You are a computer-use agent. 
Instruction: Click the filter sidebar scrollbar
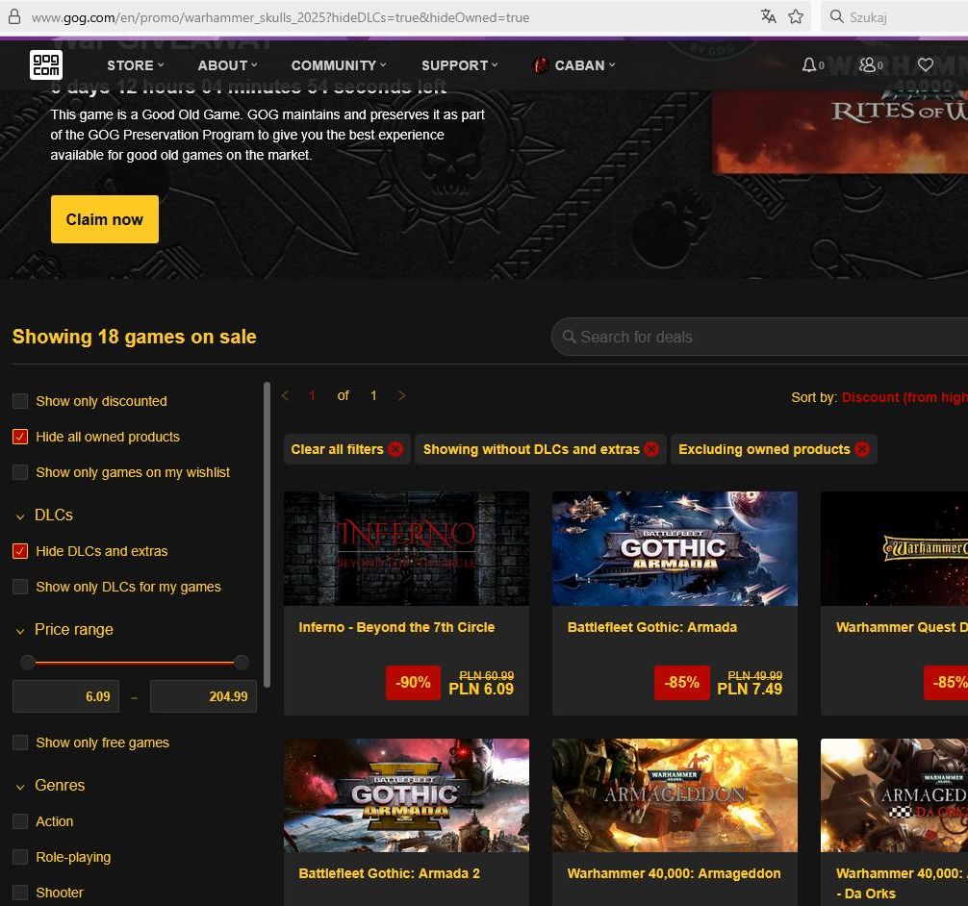(x=267, y=535)
